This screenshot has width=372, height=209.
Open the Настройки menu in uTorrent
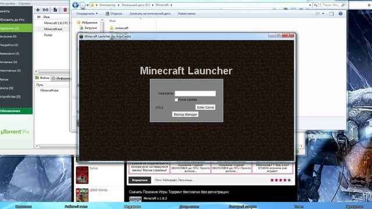(8, 3)
